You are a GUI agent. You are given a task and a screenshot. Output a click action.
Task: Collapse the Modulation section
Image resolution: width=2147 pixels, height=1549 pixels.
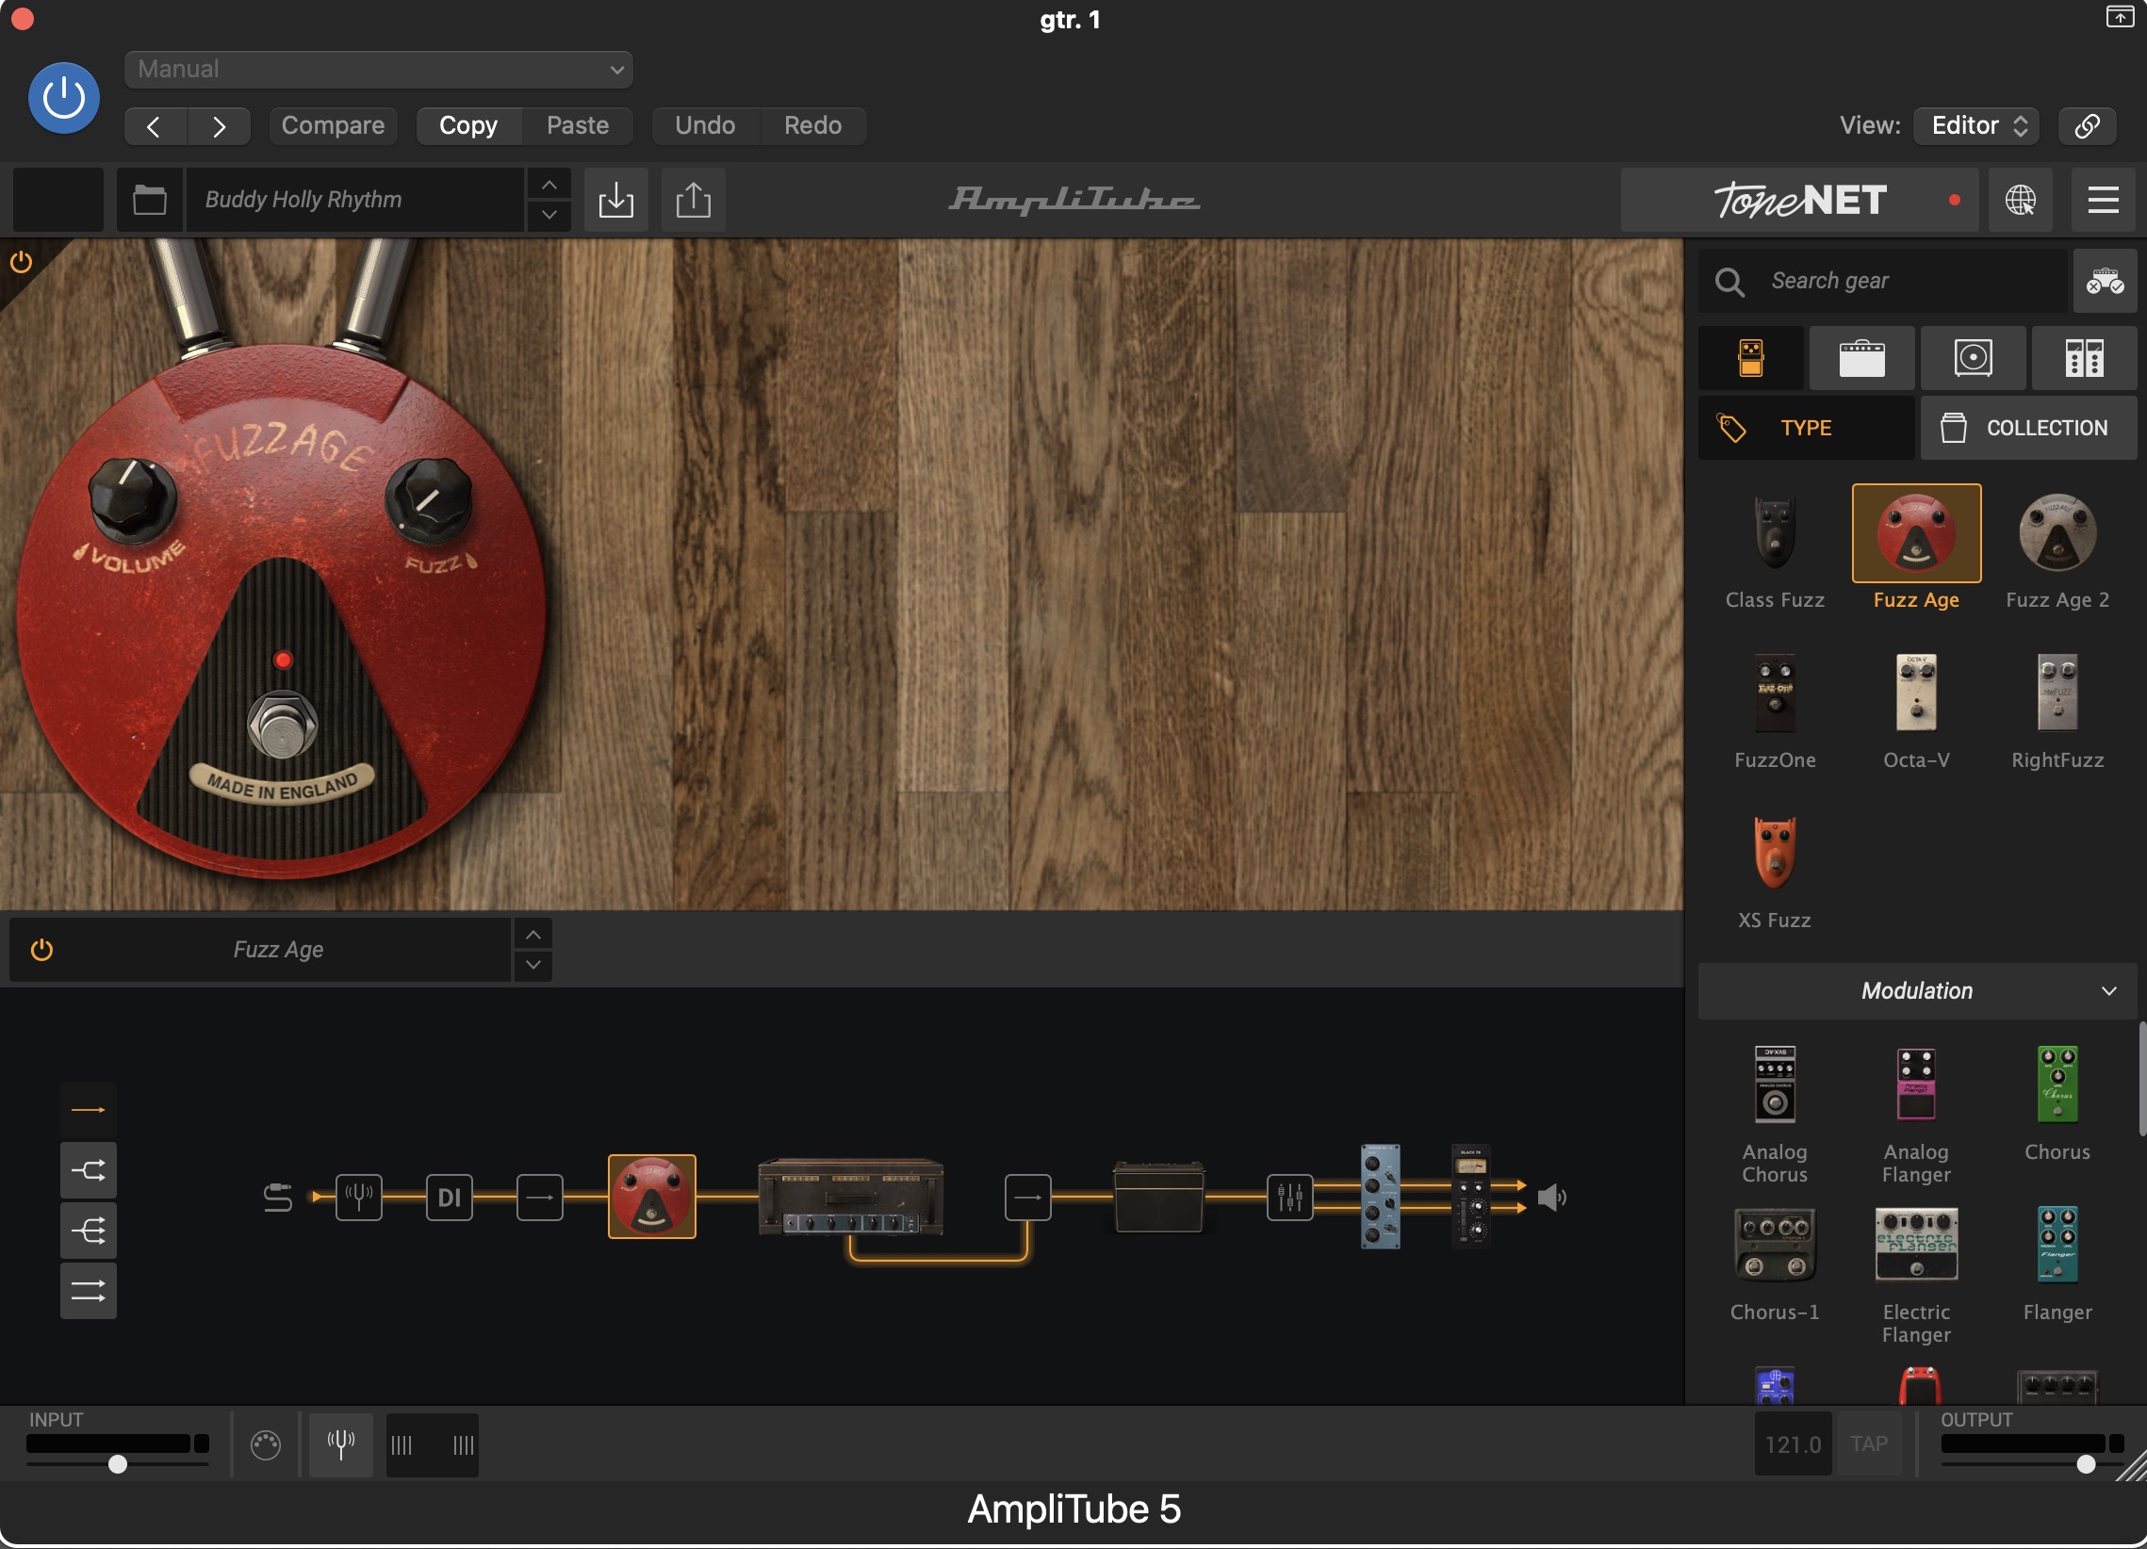pyautogui.click(x=1917, y=990)
